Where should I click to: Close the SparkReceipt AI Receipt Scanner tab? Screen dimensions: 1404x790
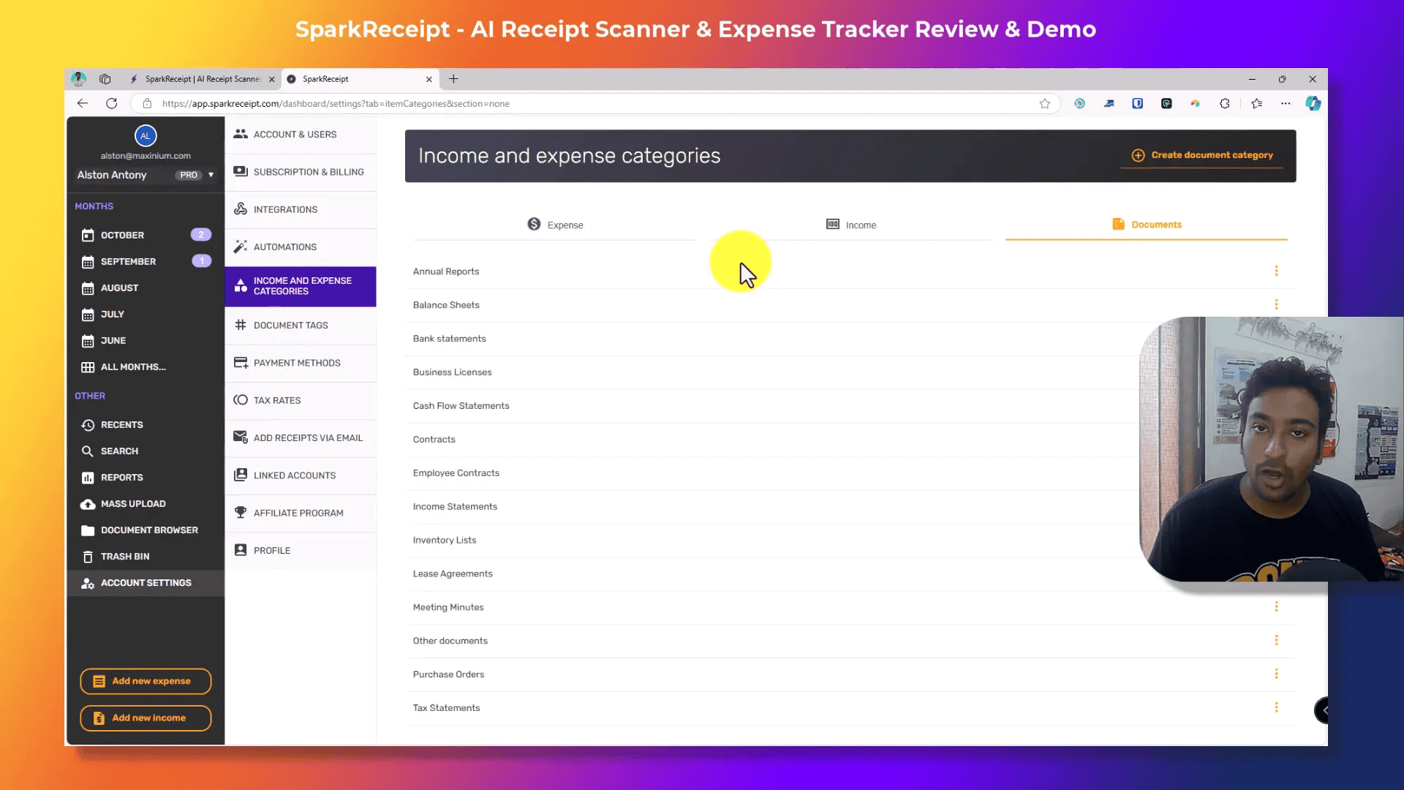pyautogui.click(x=272, y=79)
